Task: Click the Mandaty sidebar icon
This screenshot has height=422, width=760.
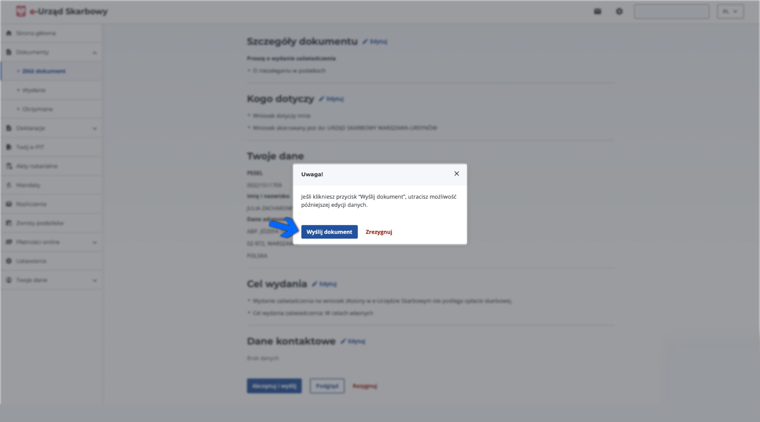Action: pos(9,185)
